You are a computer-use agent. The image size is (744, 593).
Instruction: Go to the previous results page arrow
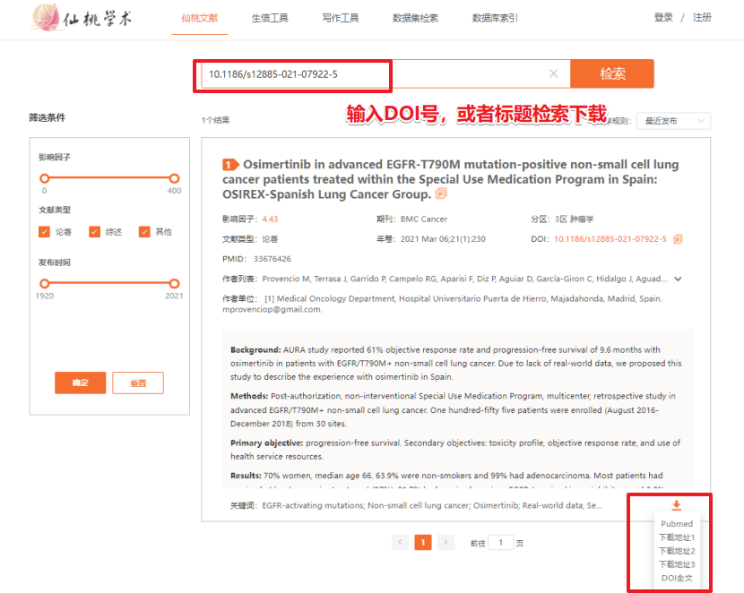(400, 542)
